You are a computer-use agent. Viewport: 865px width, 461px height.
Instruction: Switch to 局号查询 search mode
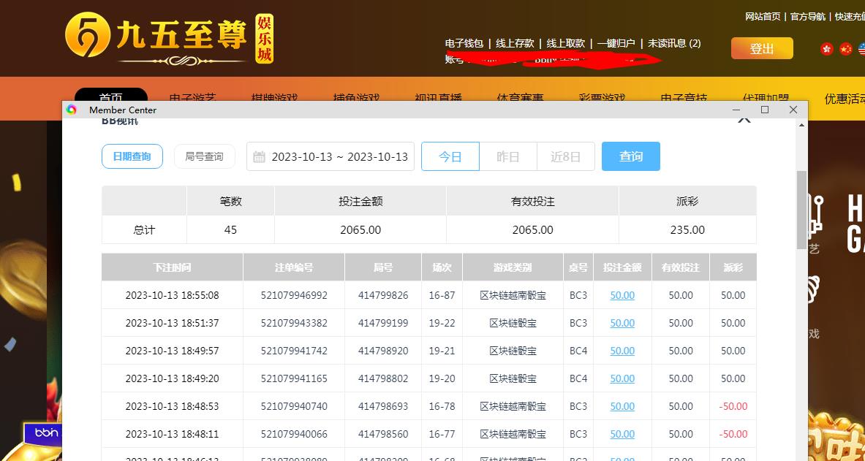point(204,156)
